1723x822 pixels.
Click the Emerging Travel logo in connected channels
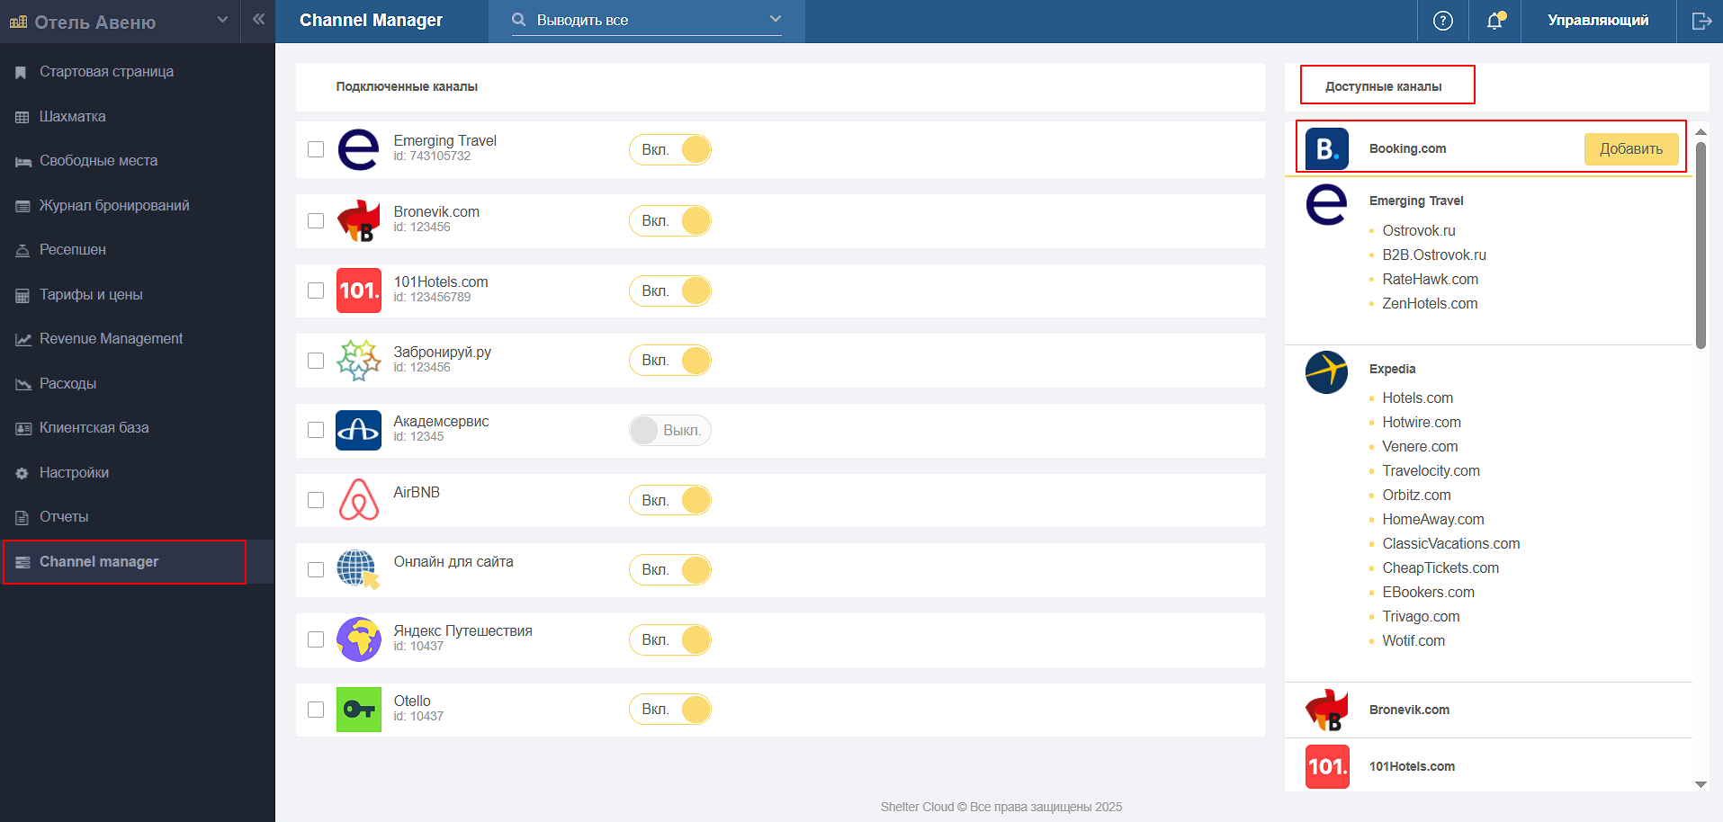pos(358,148)
